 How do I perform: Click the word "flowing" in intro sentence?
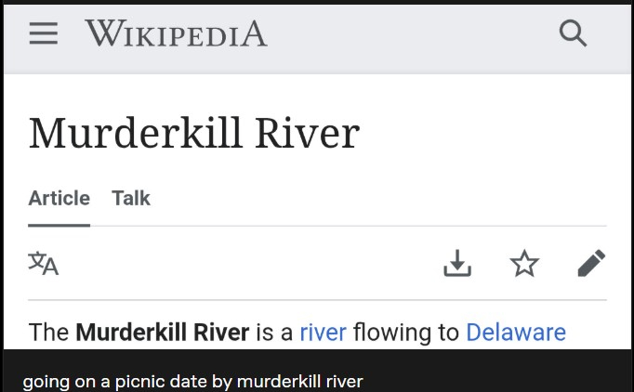(396, 333)
